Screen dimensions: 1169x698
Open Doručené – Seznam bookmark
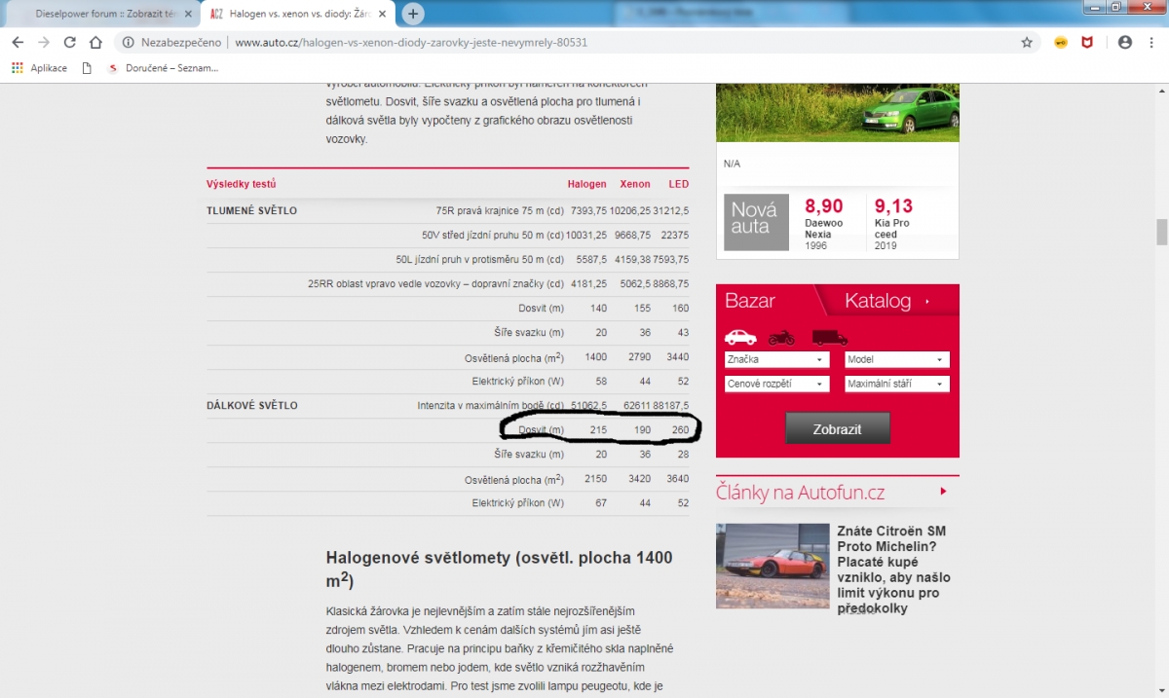tap(163, 68)
